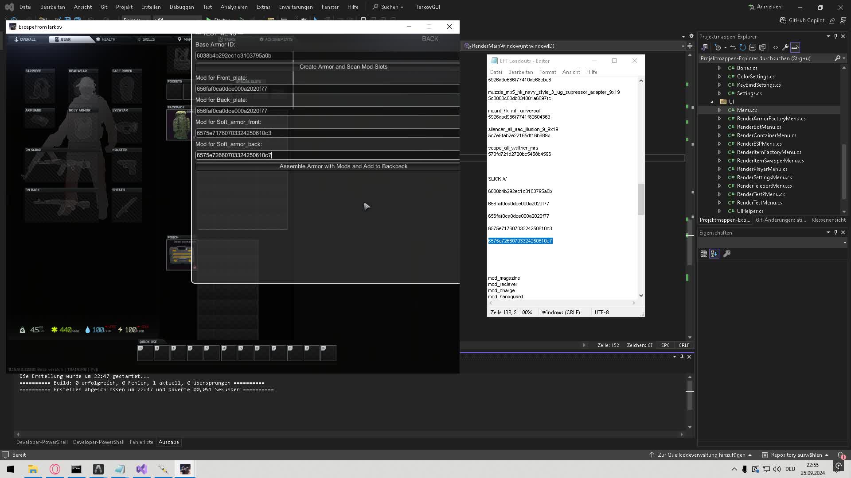Open the Opera browser taskbar icon
This screenshot has height=478, width=851.
(55, 469)
